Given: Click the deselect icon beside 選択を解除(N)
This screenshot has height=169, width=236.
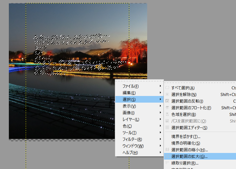Looking at the screenshot, I should pos(167,94).
